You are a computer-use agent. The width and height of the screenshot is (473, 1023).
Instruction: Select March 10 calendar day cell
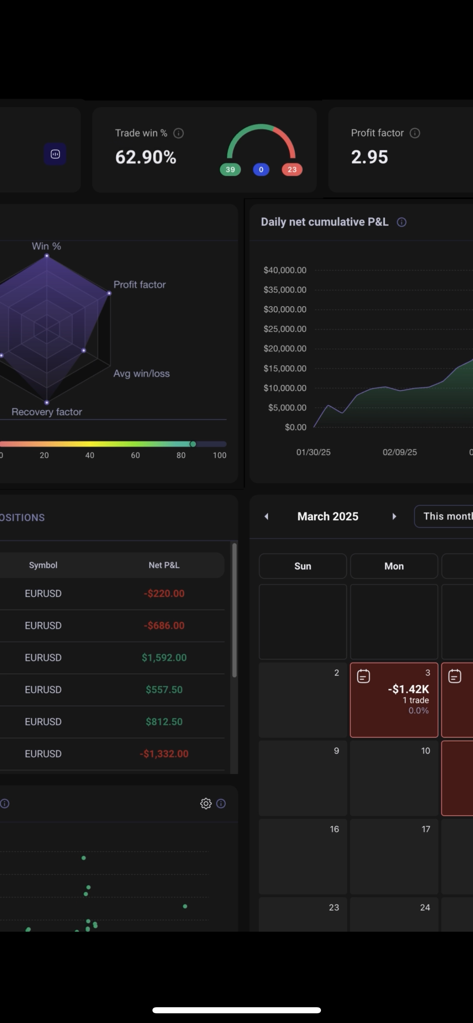click(x=394, y=778)
